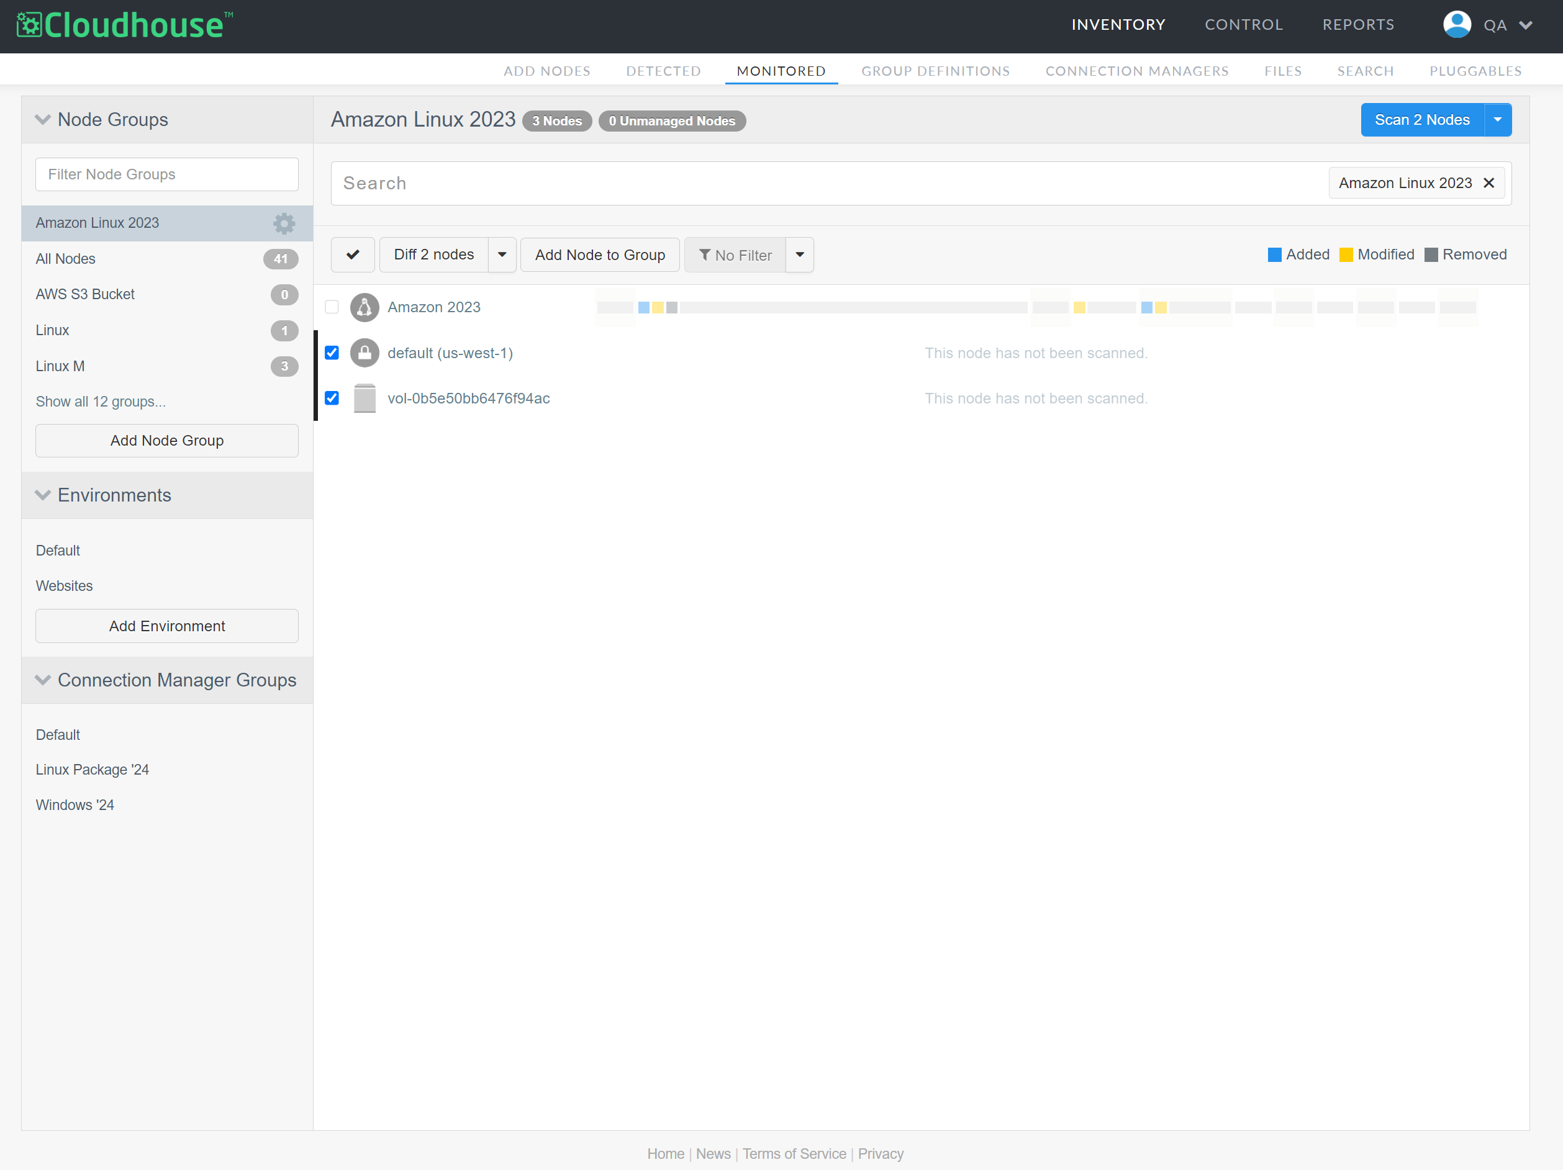Click the Cloudhouse logo
Screen dimensions: 1563x1170
tap(124, 25)
